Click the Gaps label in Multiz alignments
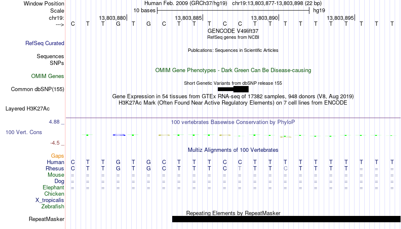Image resolution: width=401 pixels, height=229 pixels. click(57, 156)
